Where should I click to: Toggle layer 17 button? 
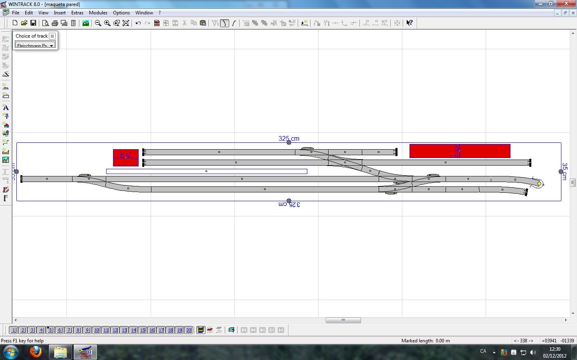tap(161, 330)
